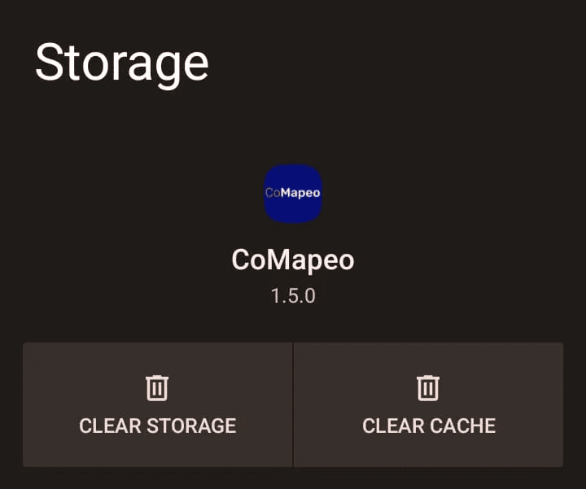
Task: Select the CoMapeo app name text
Action: click(x=293, y=260)
